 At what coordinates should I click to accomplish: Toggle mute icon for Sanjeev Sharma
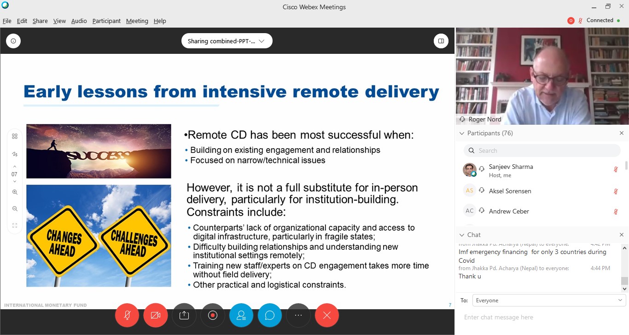click(x=616, y=169)
